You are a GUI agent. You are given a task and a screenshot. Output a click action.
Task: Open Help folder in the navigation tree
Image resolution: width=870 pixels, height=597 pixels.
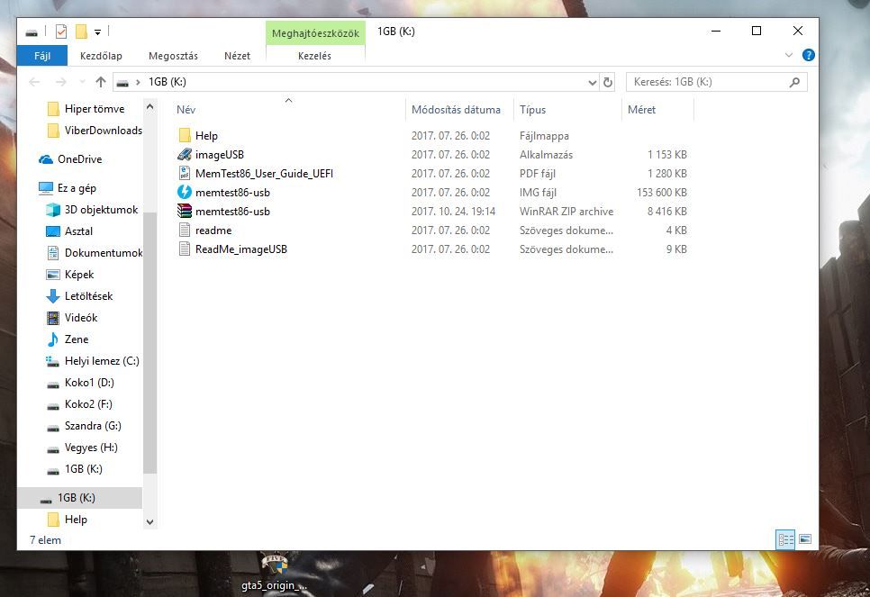coord(76,520)
